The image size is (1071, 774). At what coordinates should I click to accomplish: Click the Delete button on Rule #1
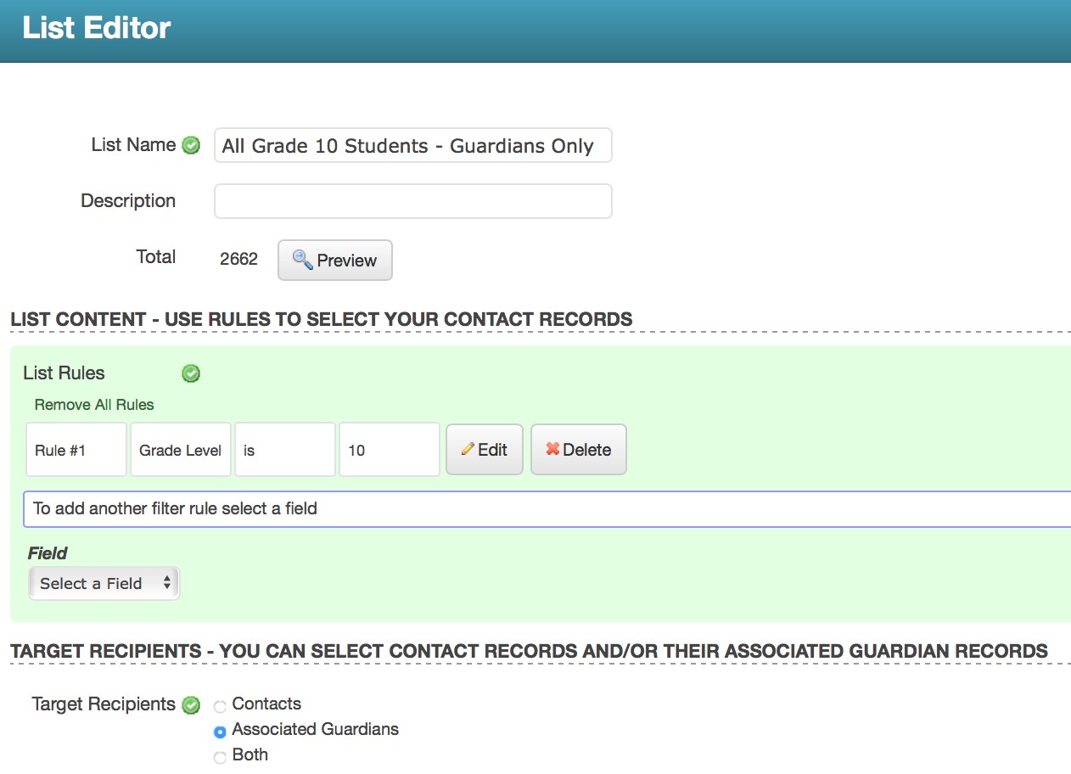tap(578, 449)
